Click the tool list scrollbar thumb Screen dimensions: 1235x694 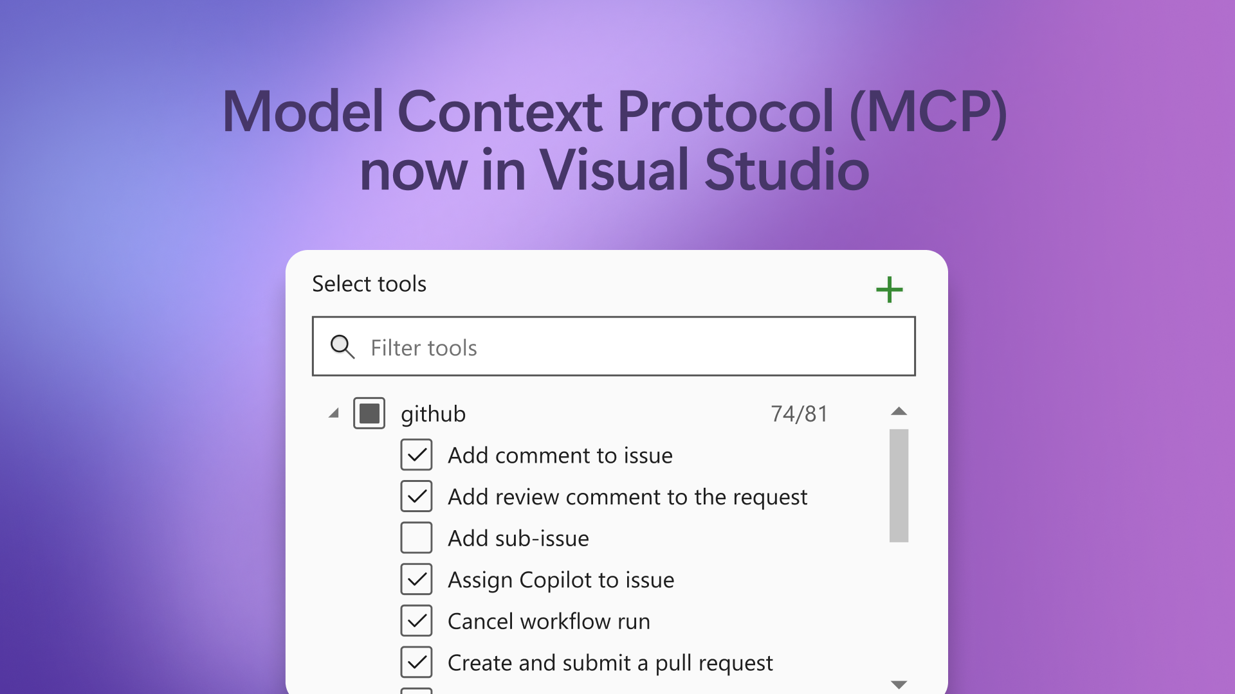tap(899, 485)
